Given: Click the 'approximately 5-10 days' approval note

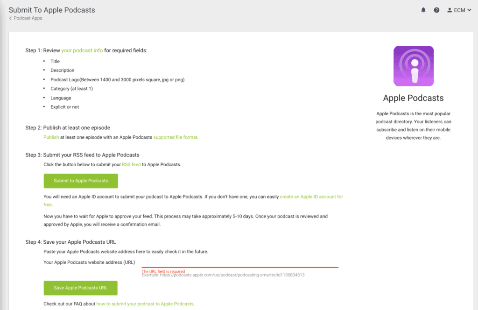Looking at the screenshot, I should pos(186,220).
